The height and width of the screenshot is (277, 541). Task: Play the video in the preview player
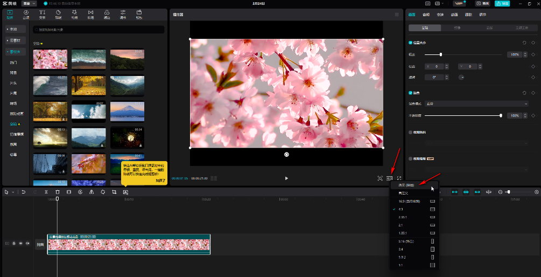coord(286,178)
